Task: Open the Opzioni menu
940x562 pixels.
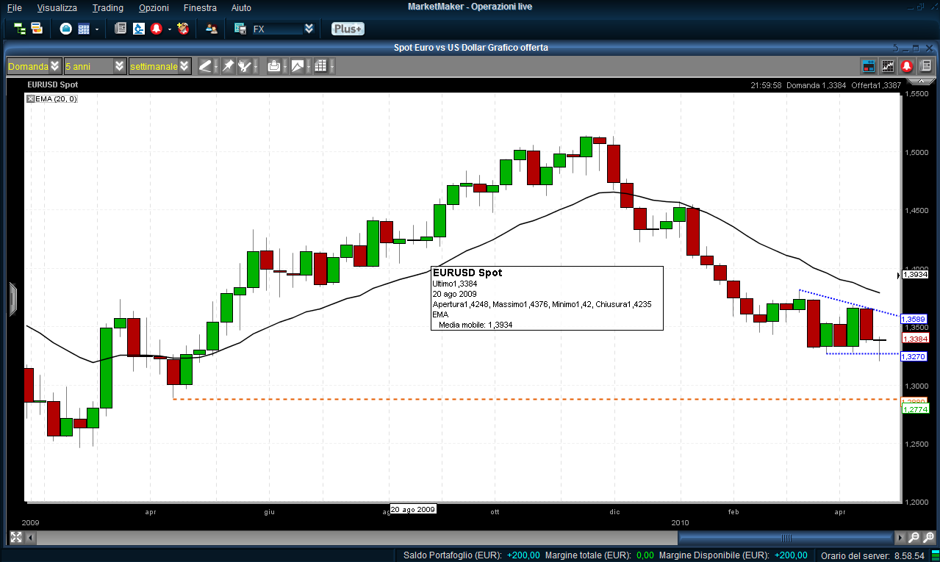Action: pyautogui.click(x=153, y=7)
